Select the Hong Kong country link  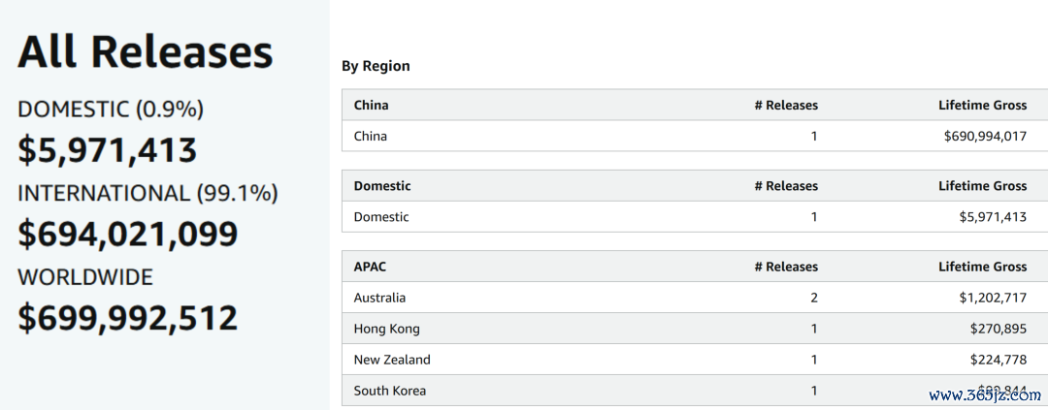387,329
